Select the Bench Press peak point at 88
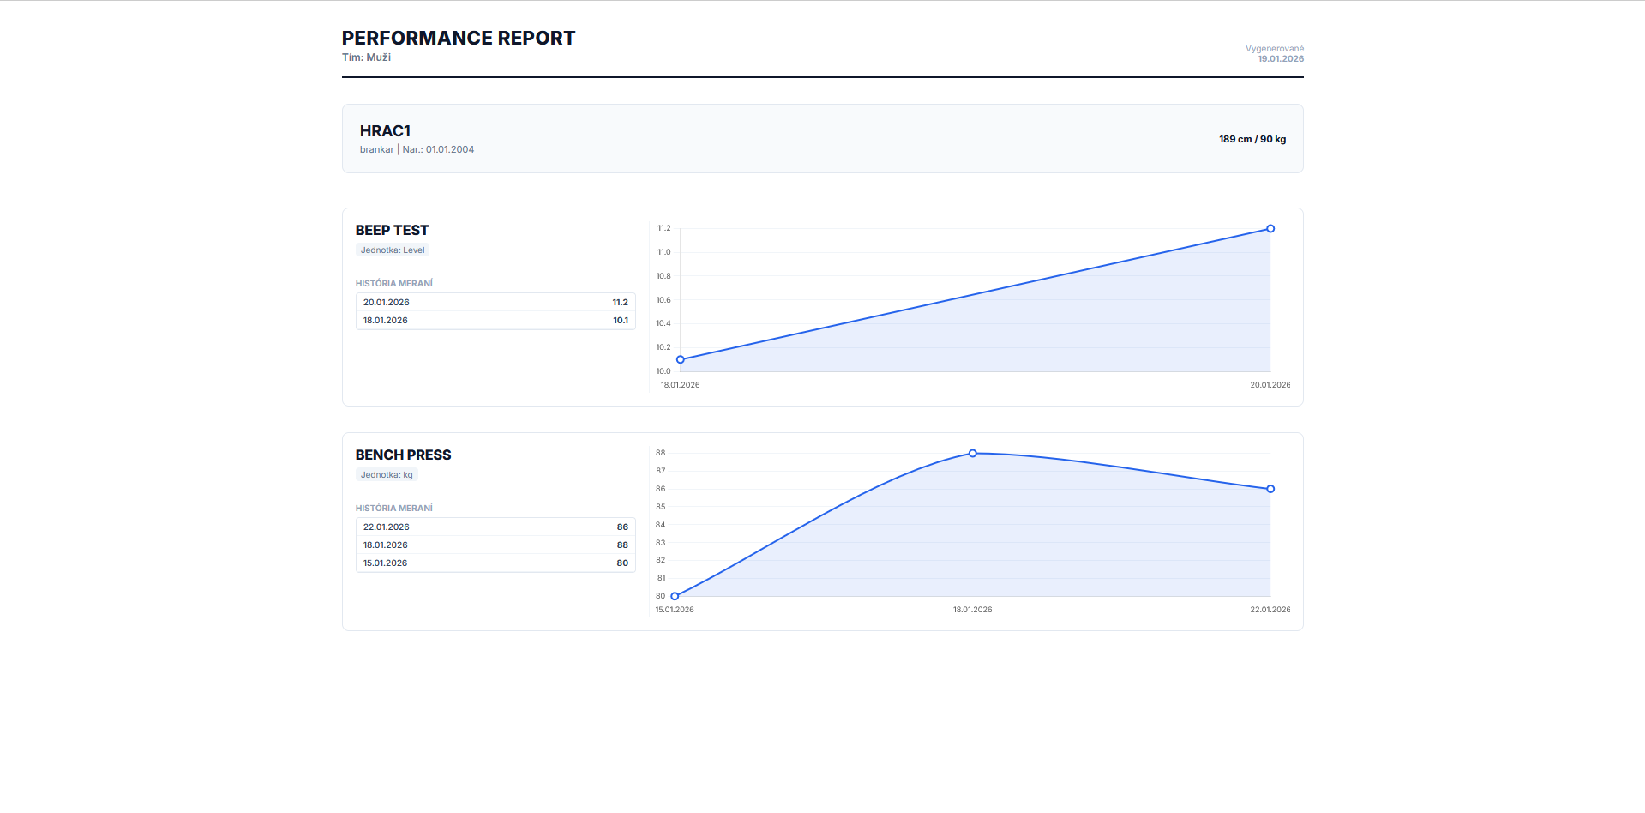Screen dimensions: 1645x813 pos(972,453)
